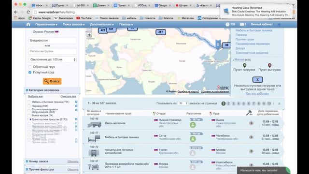This screenshot has width=309, height=174.
Task: Open the iMacros bookmarks folder
Action: [x=166, y=18]
